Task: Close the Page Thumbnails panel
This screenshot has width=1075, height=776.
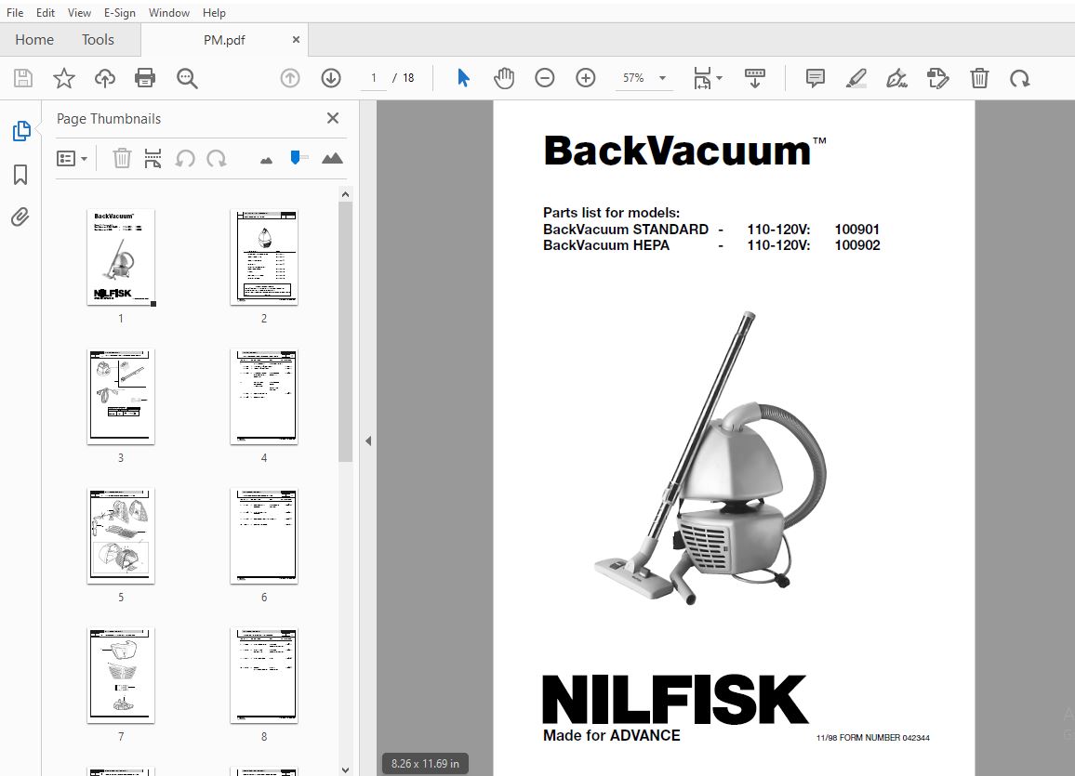Action: [333, 118]
